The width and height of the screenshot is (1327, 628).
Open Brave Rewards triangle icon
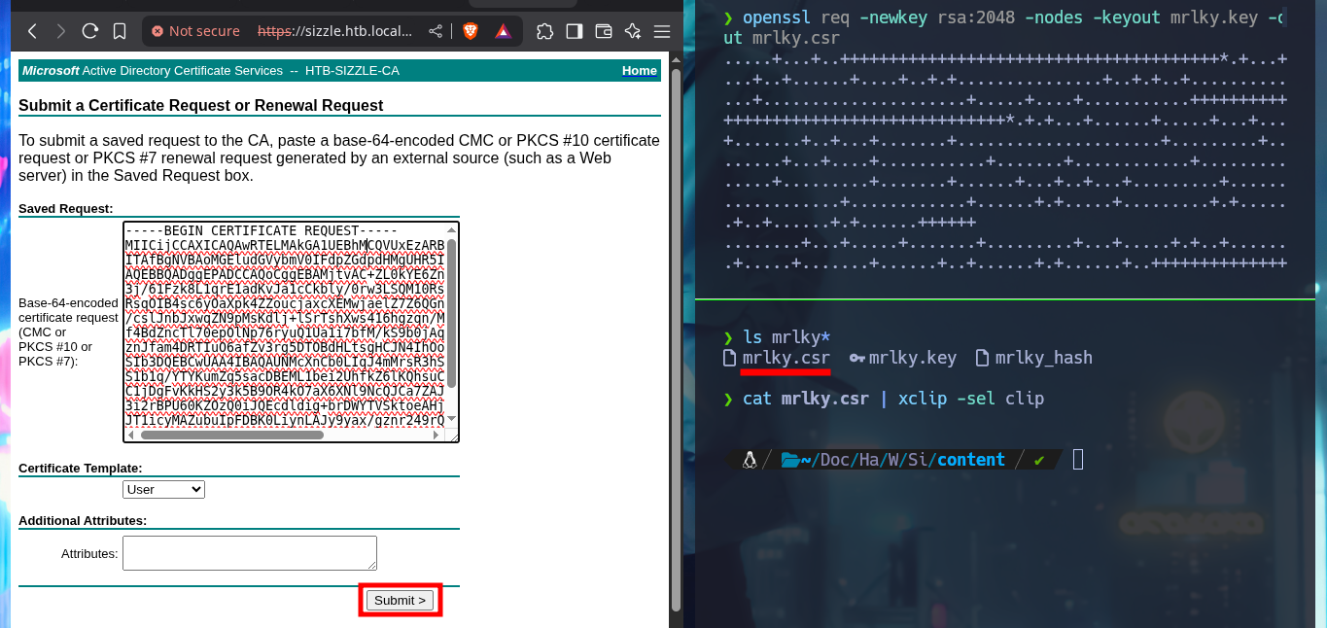[503, 31]
